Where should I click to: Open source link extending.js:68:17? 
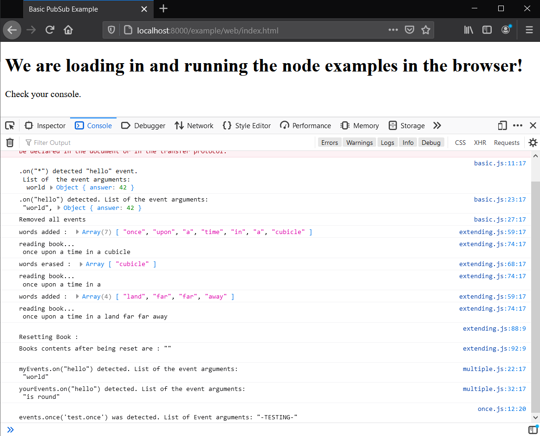tap(493, 264)
